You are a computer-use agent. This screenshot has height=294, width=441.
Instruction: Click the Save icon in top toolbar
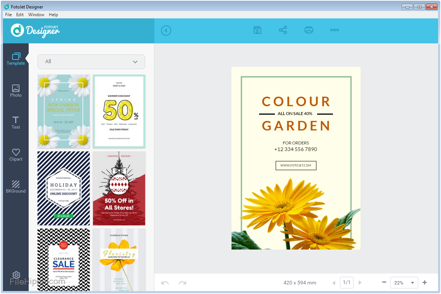(257, 30)
